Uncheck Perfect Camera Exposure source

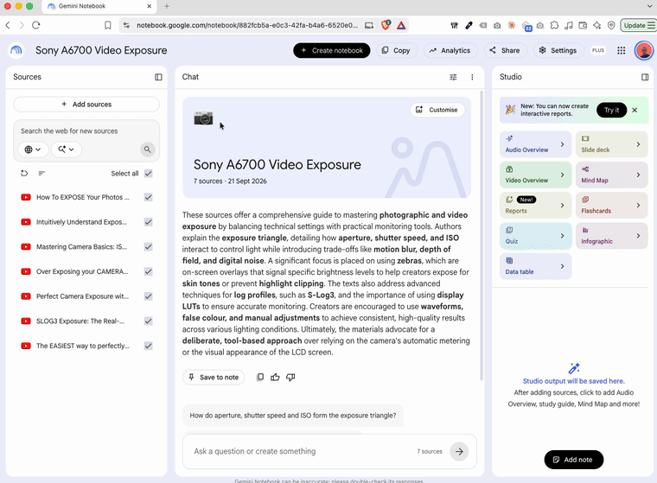click(149, 296)
